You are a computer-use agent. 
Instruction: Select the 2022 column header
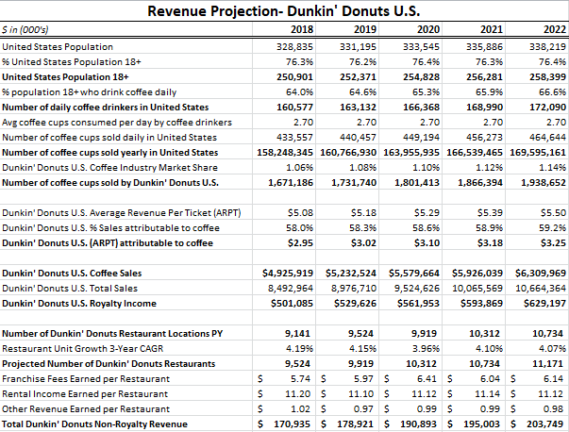coord(555,29)
